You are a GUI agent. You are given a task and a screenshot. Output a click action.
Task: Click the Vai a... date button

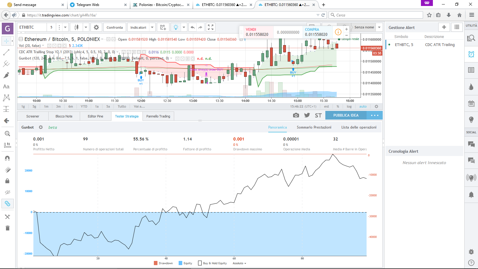[139, 106]
